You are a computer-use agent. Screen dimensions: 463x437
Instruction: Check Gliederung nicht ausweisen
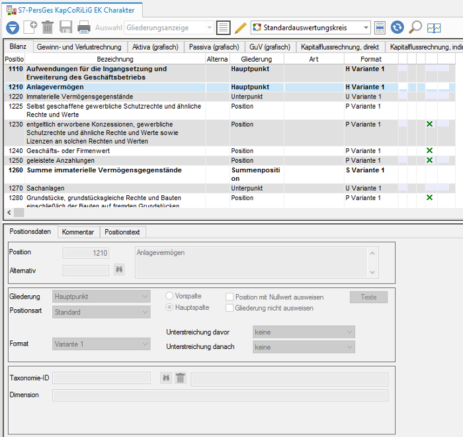tap(230, 308)
